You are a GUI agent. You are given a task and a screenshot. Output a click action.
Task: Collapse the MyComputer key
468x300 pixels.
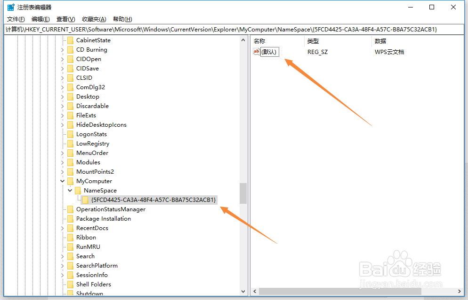62,181
